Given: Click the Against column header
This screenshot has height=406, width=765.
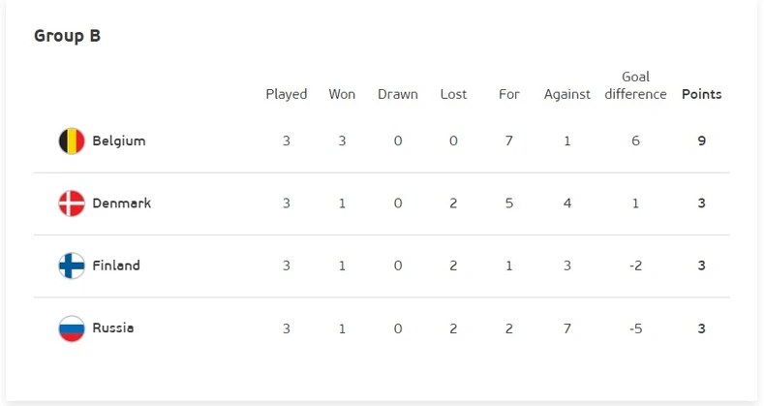Looking at the screenshot, I should point(567,95).
